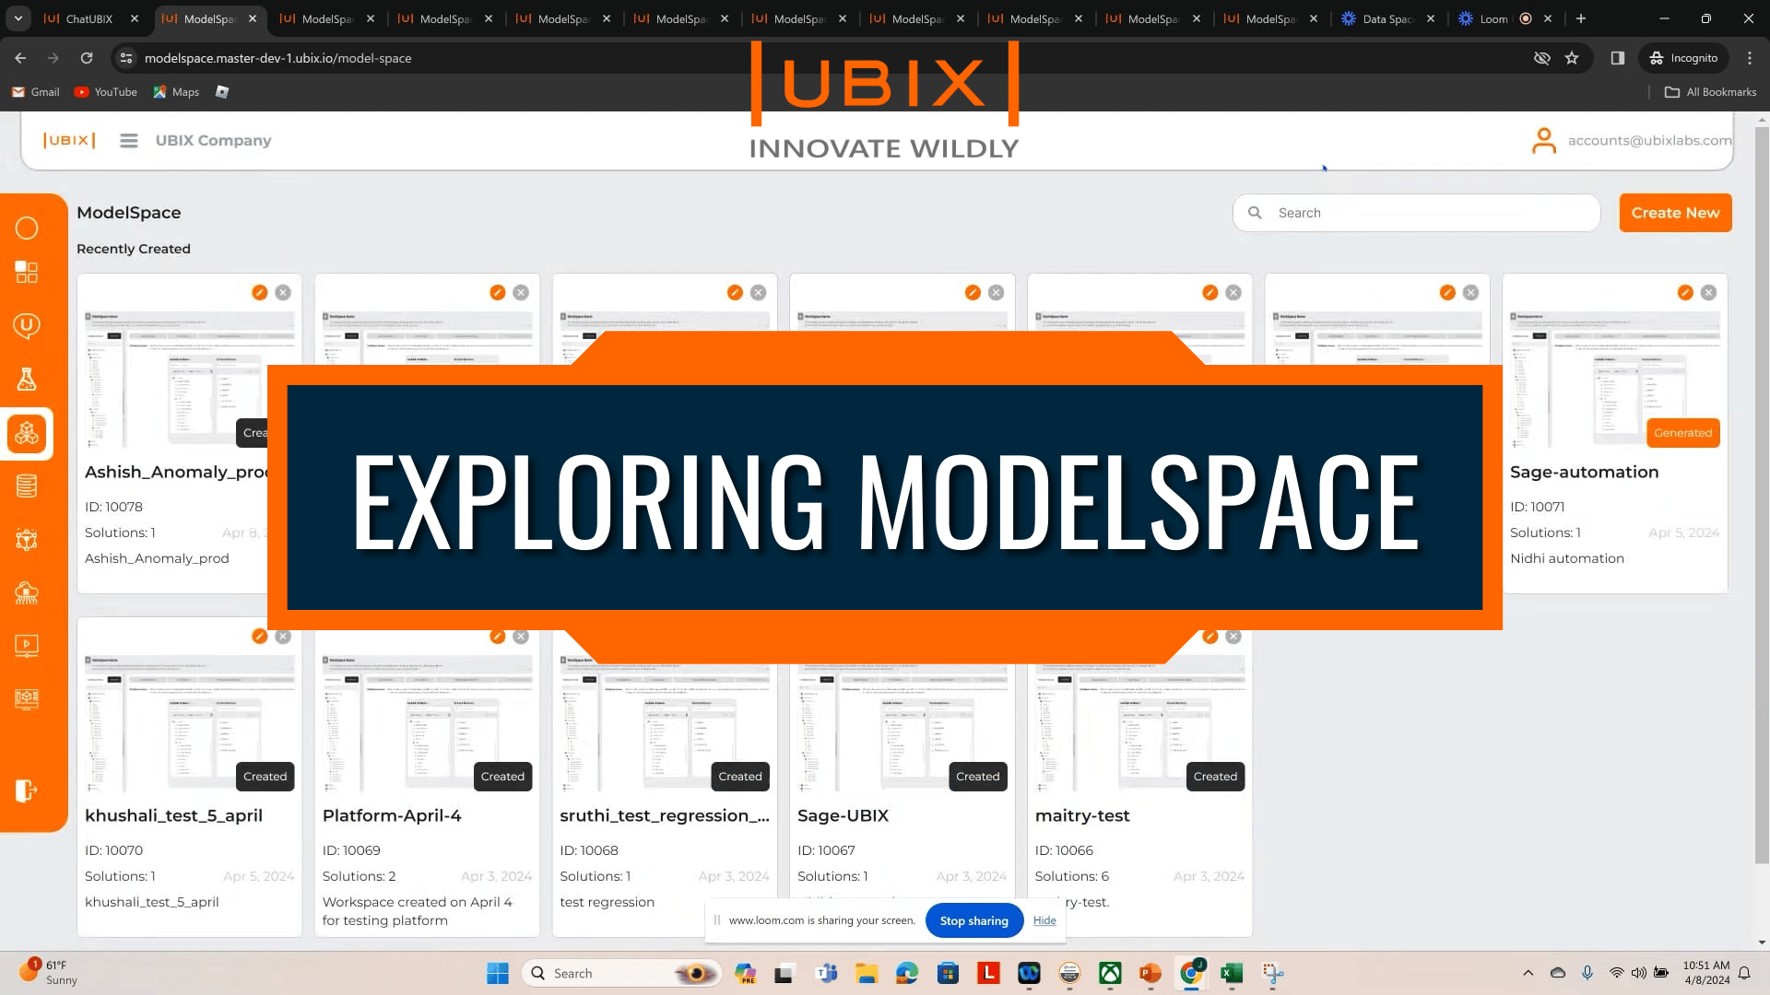
Task: Delete the Ashish_Anomaly_prod card via X icon
Action: point(283,292)
